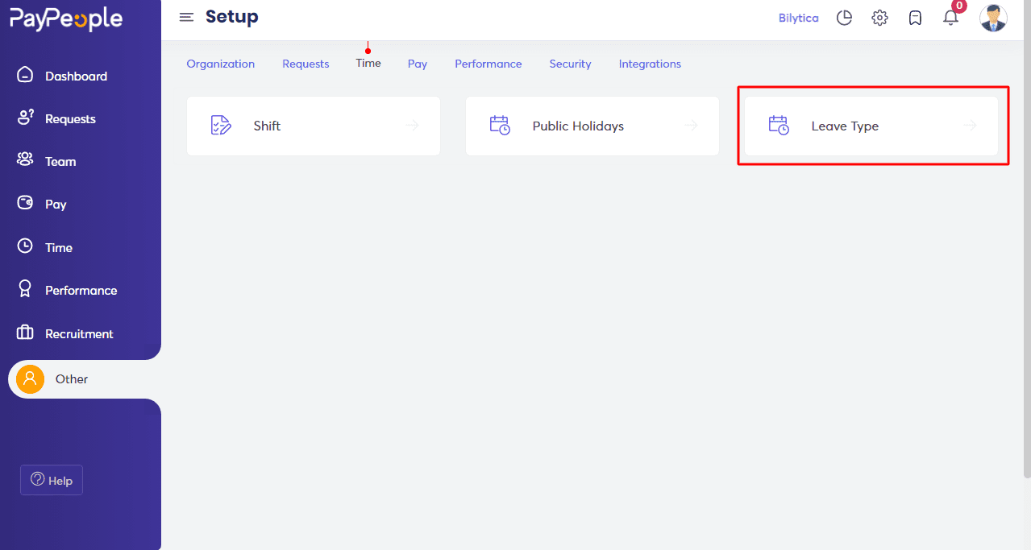The height and width of the screenshot is (550, 1031).
Task: Click the Requests sidebar icon
Action: [x=25, y=118]
